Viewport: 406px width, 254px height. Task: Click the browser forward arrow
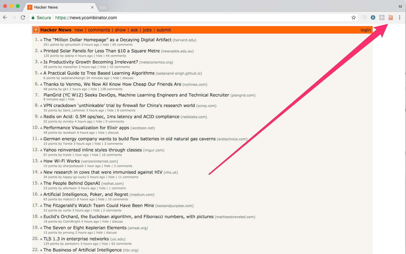coord(14,17)
